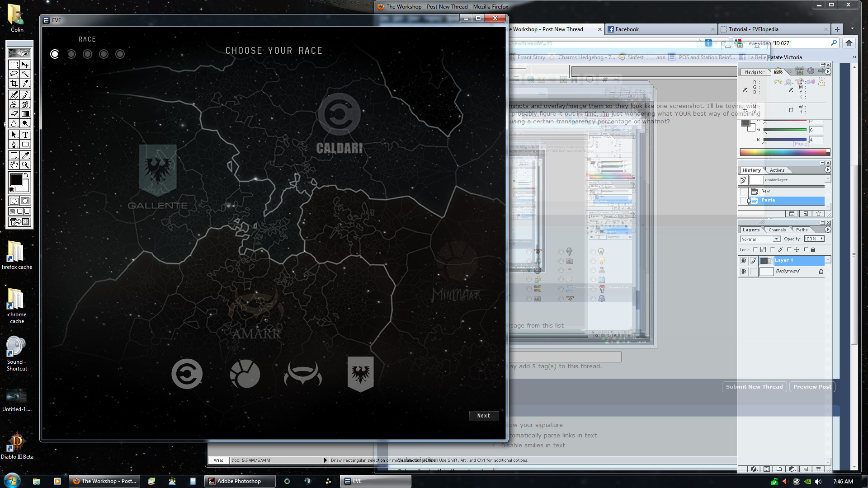Click the Submit New Thread button
The image size is (868, 488).
click(754, 387)
